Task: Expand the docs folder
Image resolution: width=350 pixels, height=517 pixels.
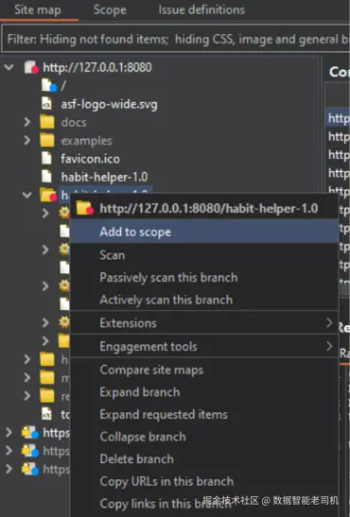Action: point(27,122)
